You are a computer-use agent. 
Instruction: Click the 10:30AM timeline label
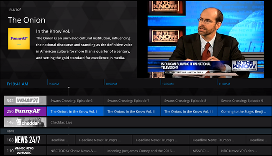click(x=168, y=84)
